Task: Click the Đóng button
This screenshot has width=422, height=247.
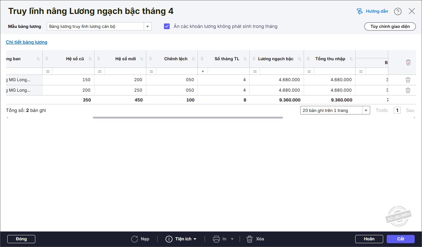Action: (x=21, y=239)
